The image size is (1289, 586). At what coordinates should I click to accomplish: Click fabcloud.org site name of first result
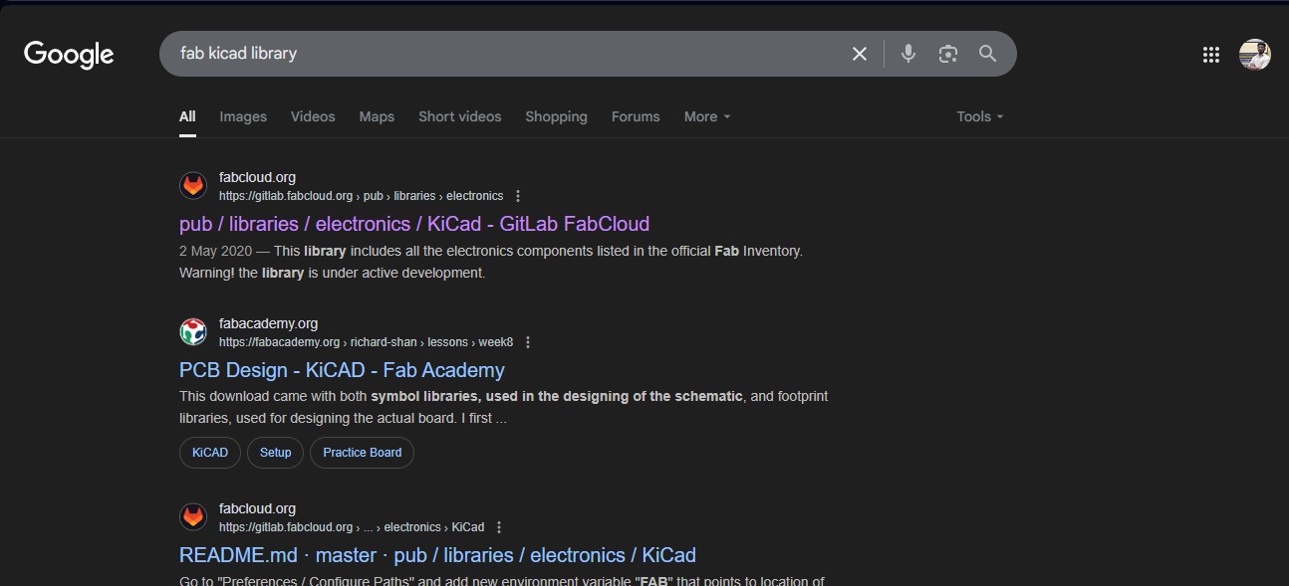tap(257, 177)
